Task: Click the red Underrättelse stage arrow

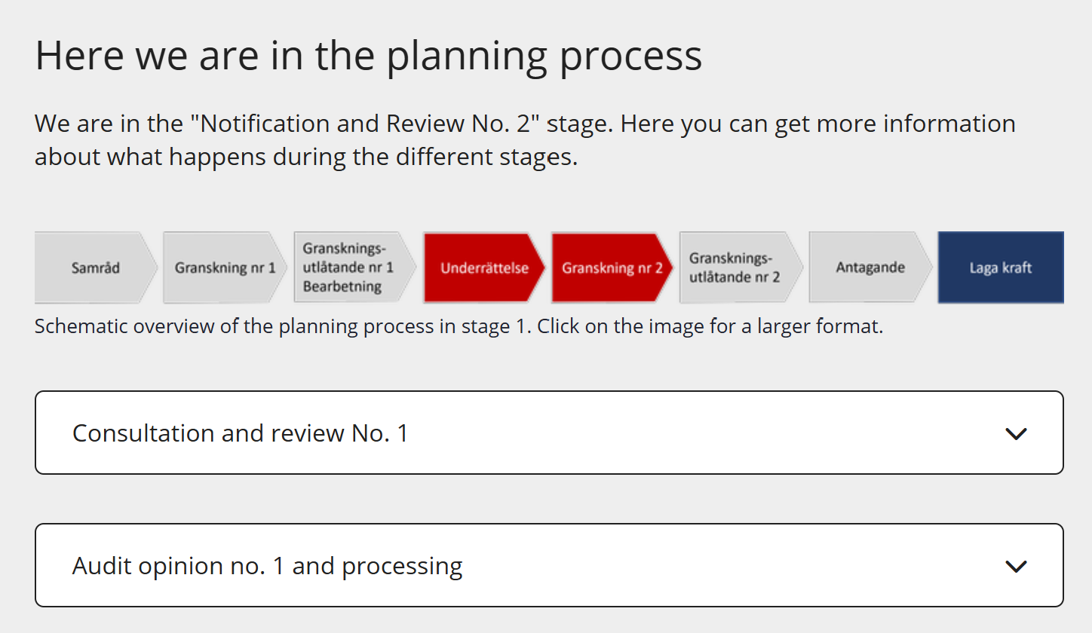Action: 484,268
